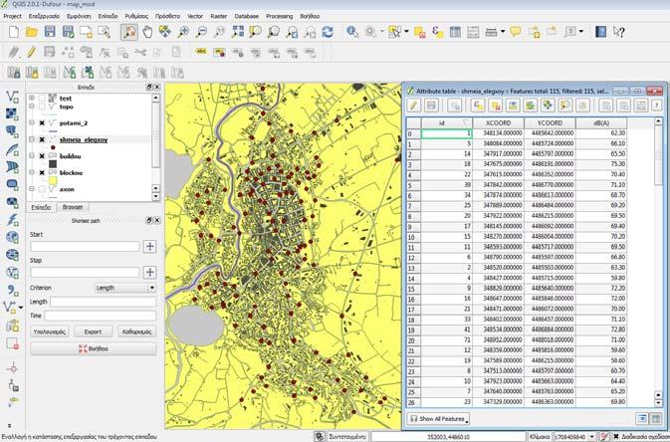Collapse the shmeia_elegxoy layer node
This screenshot has width=670, height=442.
[32, 139]
